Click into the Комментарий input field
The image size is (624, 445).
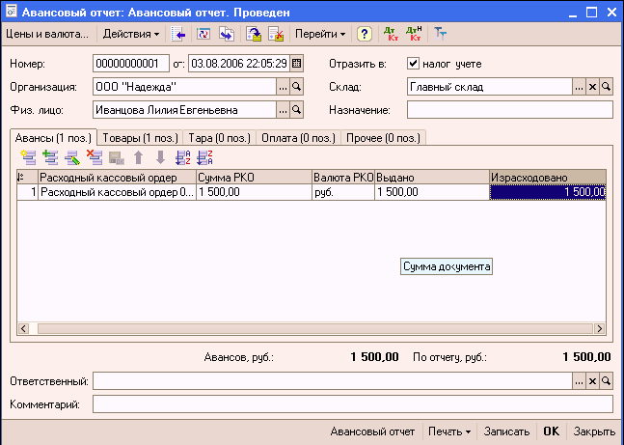pos(352,403)
